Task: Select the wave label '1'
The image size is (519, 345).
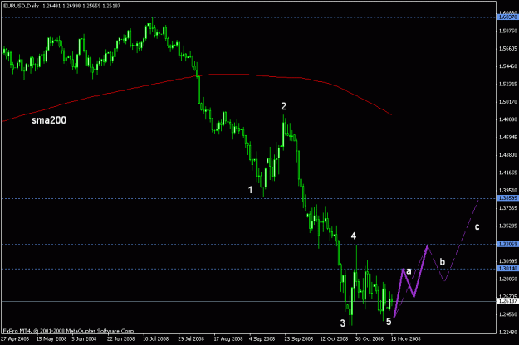Action: (251, 190)
